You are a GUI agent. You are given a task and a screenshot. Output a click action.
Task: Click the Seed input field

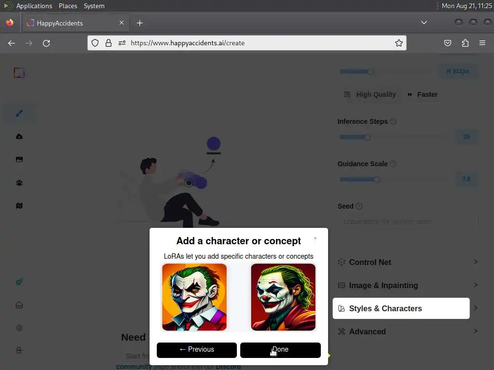[x=408, y=222]
